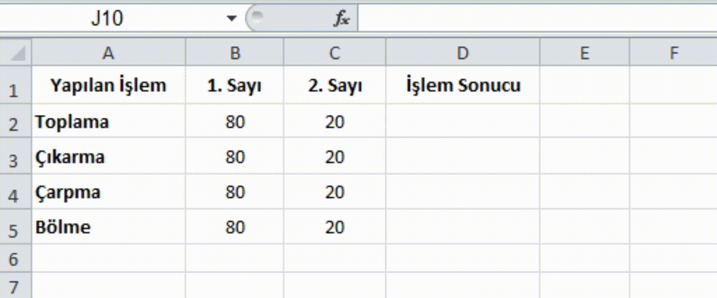Select column A header
The height and width of the screenshot is (298, 717).
pyautogui.click(x=108, y=53)
